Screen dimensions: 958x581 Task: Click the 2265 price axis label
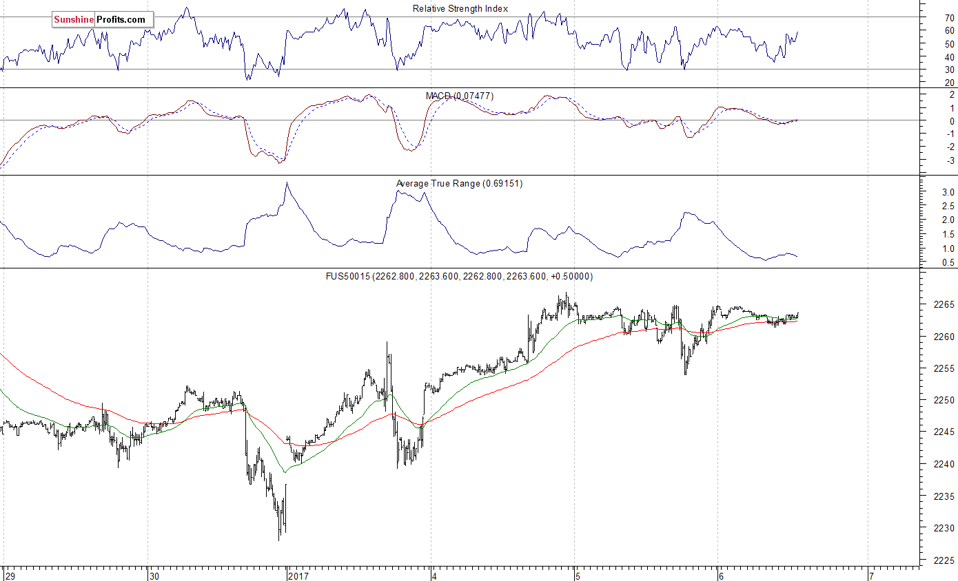(x=944, y=304)
